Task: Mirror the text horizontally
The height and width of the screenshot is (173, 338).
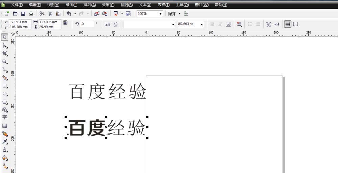Action: pyautogui.click(x=107, y=24)
